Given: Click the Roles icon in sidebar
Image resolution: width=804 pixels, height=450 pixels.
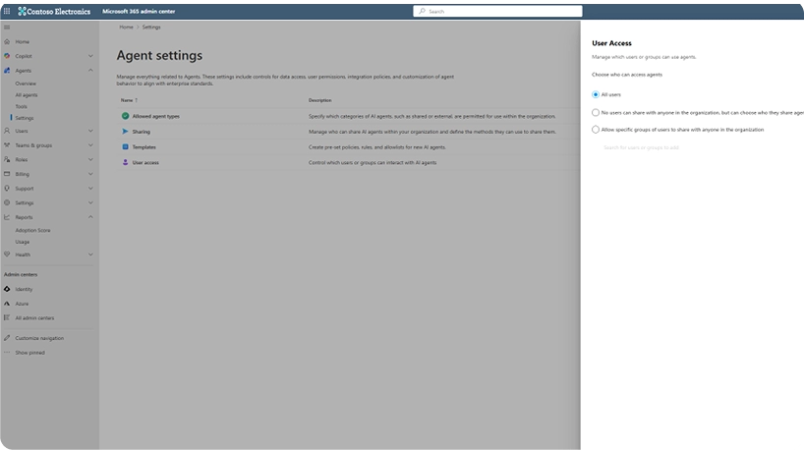Looking at the screenshot, I should point(7,159).
